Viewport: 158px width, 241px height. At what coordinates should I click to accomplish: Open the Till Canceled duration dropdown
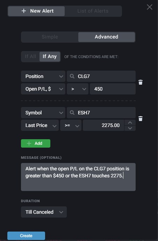point(44,212)
